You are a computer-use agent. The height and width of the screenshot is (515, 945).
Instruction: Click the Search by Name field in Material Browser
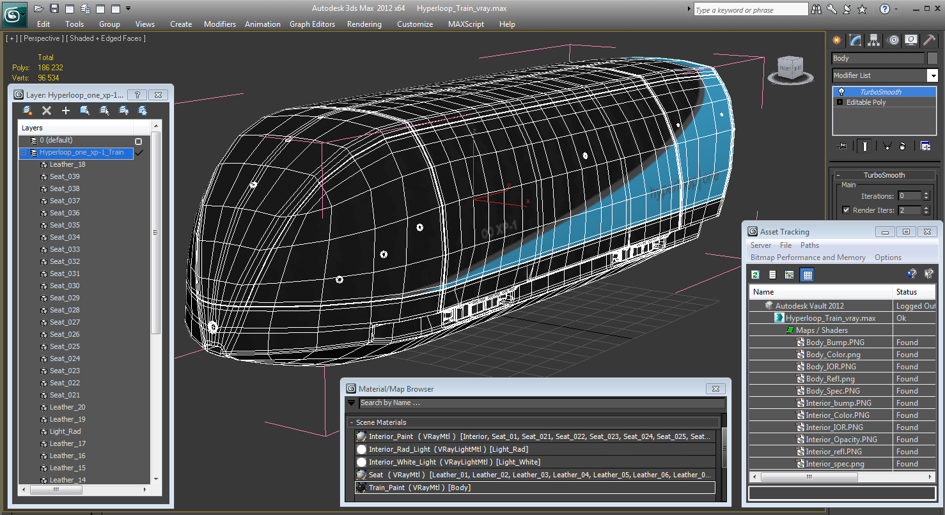541,403
